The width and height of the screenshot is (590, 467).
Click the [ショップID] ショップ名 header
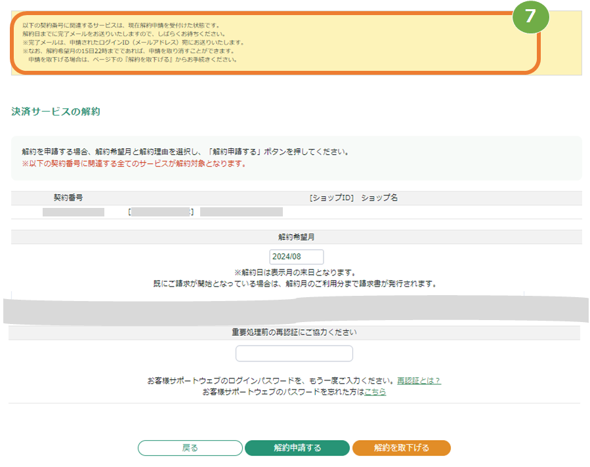point(353,198)
